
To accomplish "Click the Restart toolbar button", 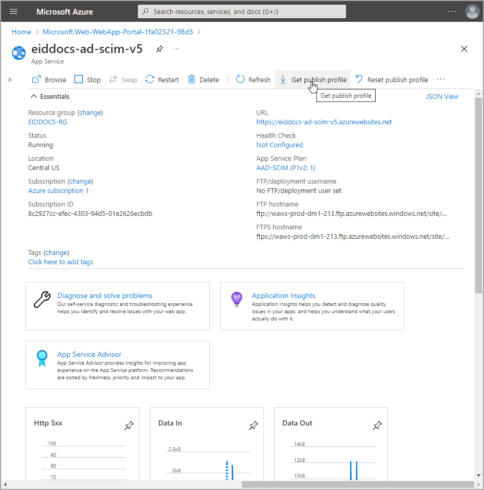I will pyautogui.click(x=162, y=80).
